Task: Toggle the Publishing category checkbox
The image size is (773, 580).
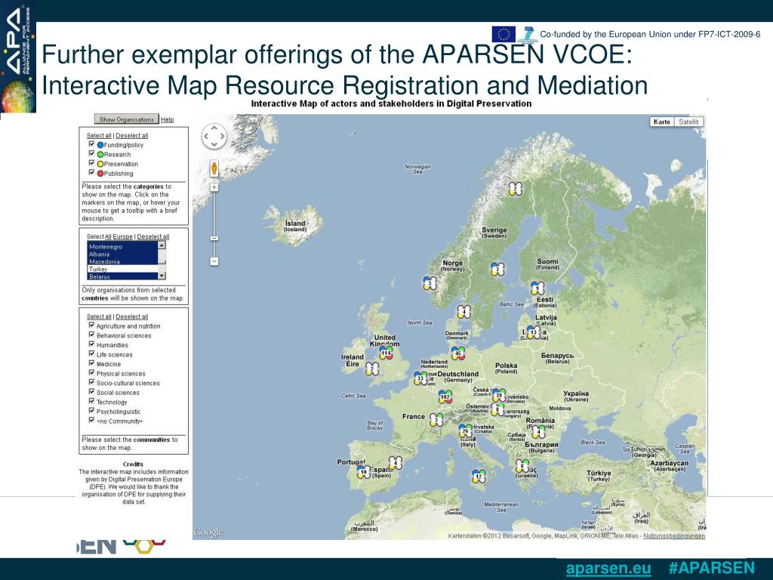Action: [x=91, y=172]
